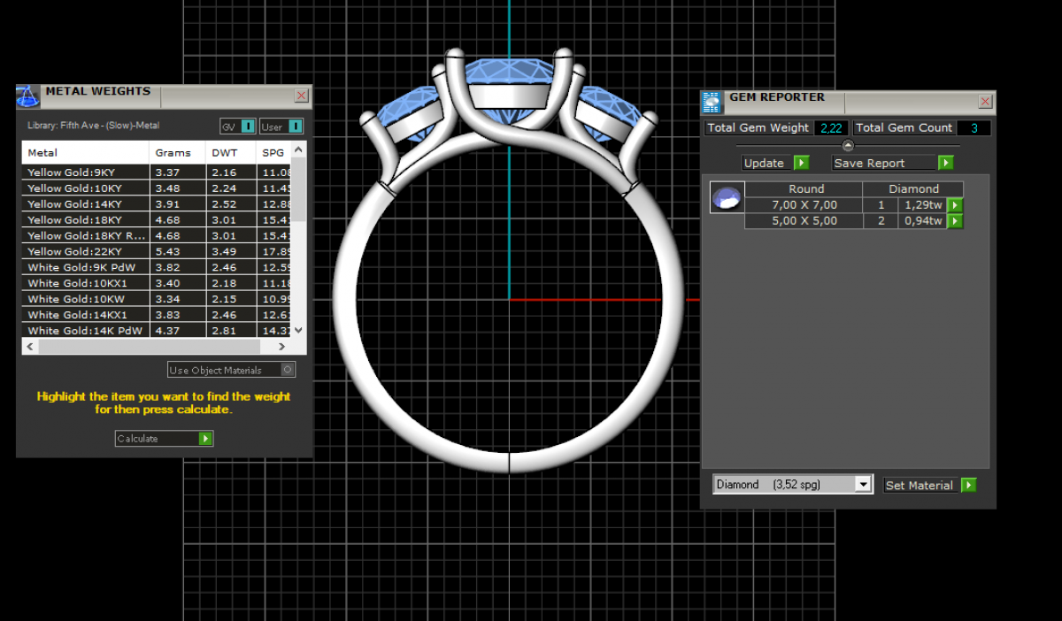Image resolution: width=1062 pixels, height=621 pixels.
Task: Open the Diamond material dropdown
Action: tap(864, 485)
